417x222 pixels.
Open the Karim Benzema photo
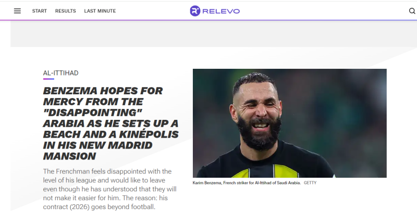290,123
